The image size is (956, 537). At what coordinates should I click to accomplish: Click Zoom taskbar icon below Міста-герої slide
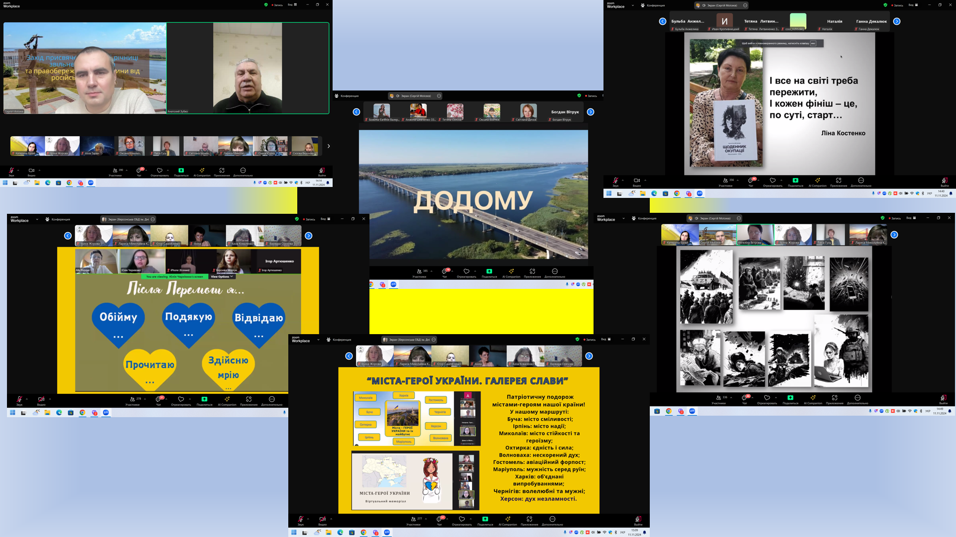coord(387,533)
